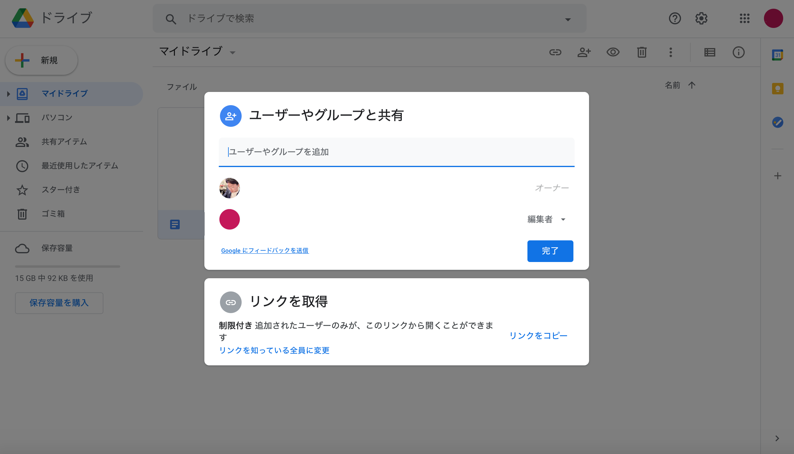Open 最近使用したアイテム in the sidebar
The image size is (794, 454).
[80, 166]
